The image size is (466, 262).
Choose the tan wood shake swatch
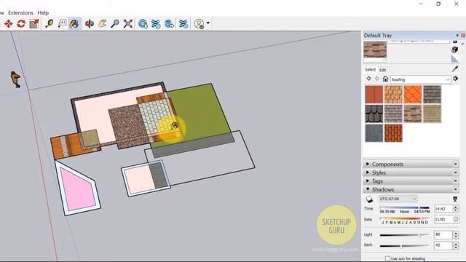point(432,114)
